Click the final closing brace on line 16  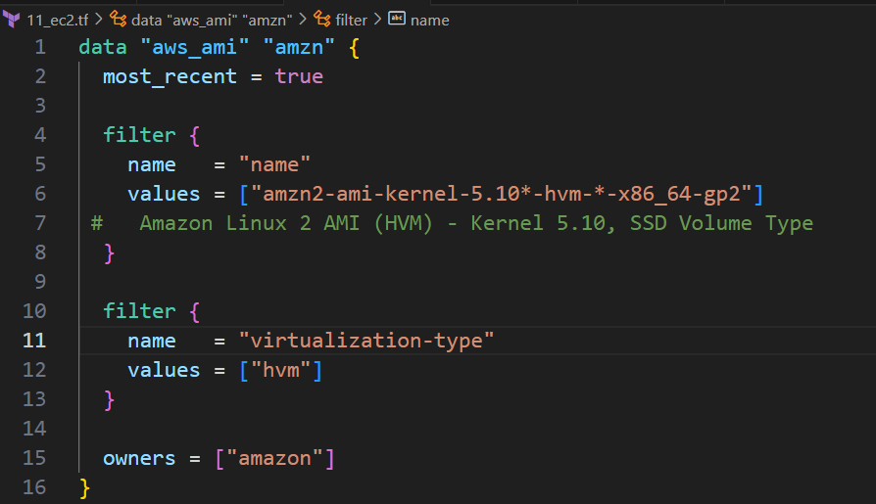(x=84, y=487)
